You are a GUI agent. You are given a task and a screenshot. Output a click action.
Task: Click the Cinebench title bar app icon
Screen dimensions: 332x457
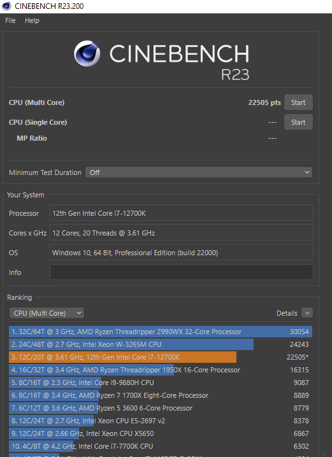[6, 6]
